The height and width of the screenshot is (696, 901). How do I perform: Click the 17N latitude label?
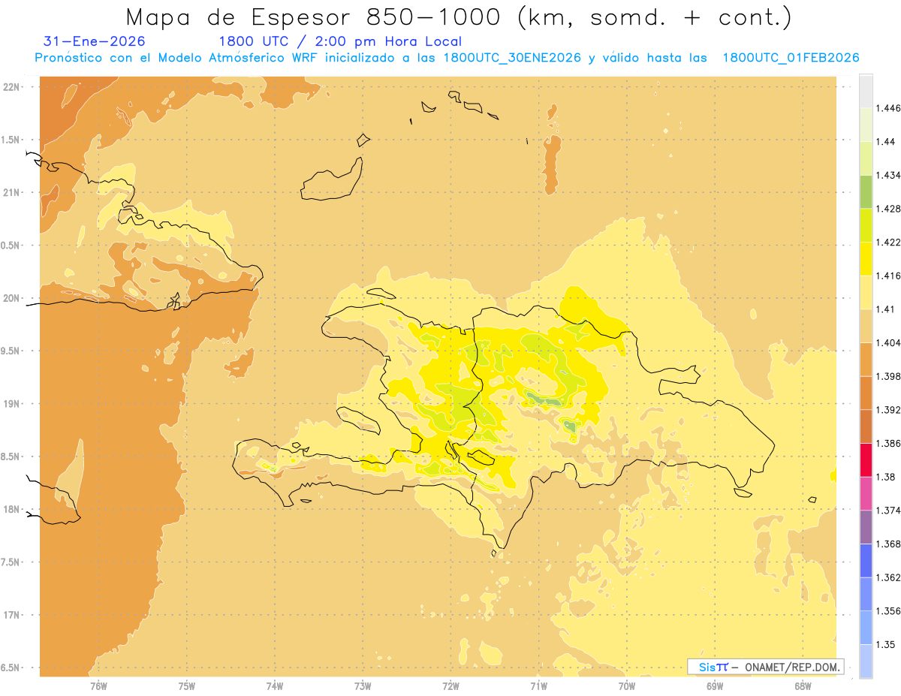(13, 615)
